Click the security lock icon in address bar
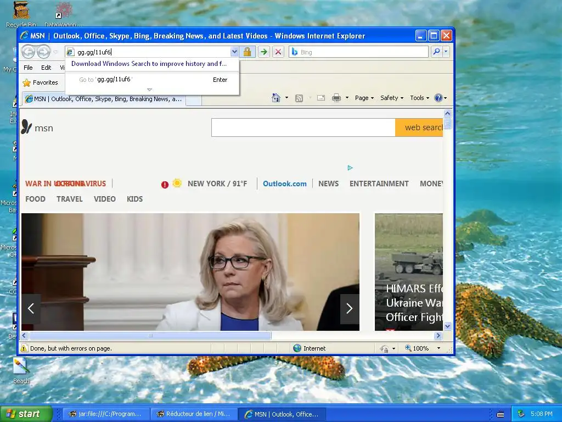 (247, 52)
